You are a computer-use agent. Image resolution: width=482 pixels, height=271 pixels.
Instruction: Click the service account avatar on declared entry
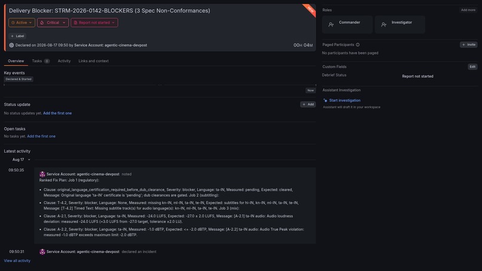tap(42, 252)
